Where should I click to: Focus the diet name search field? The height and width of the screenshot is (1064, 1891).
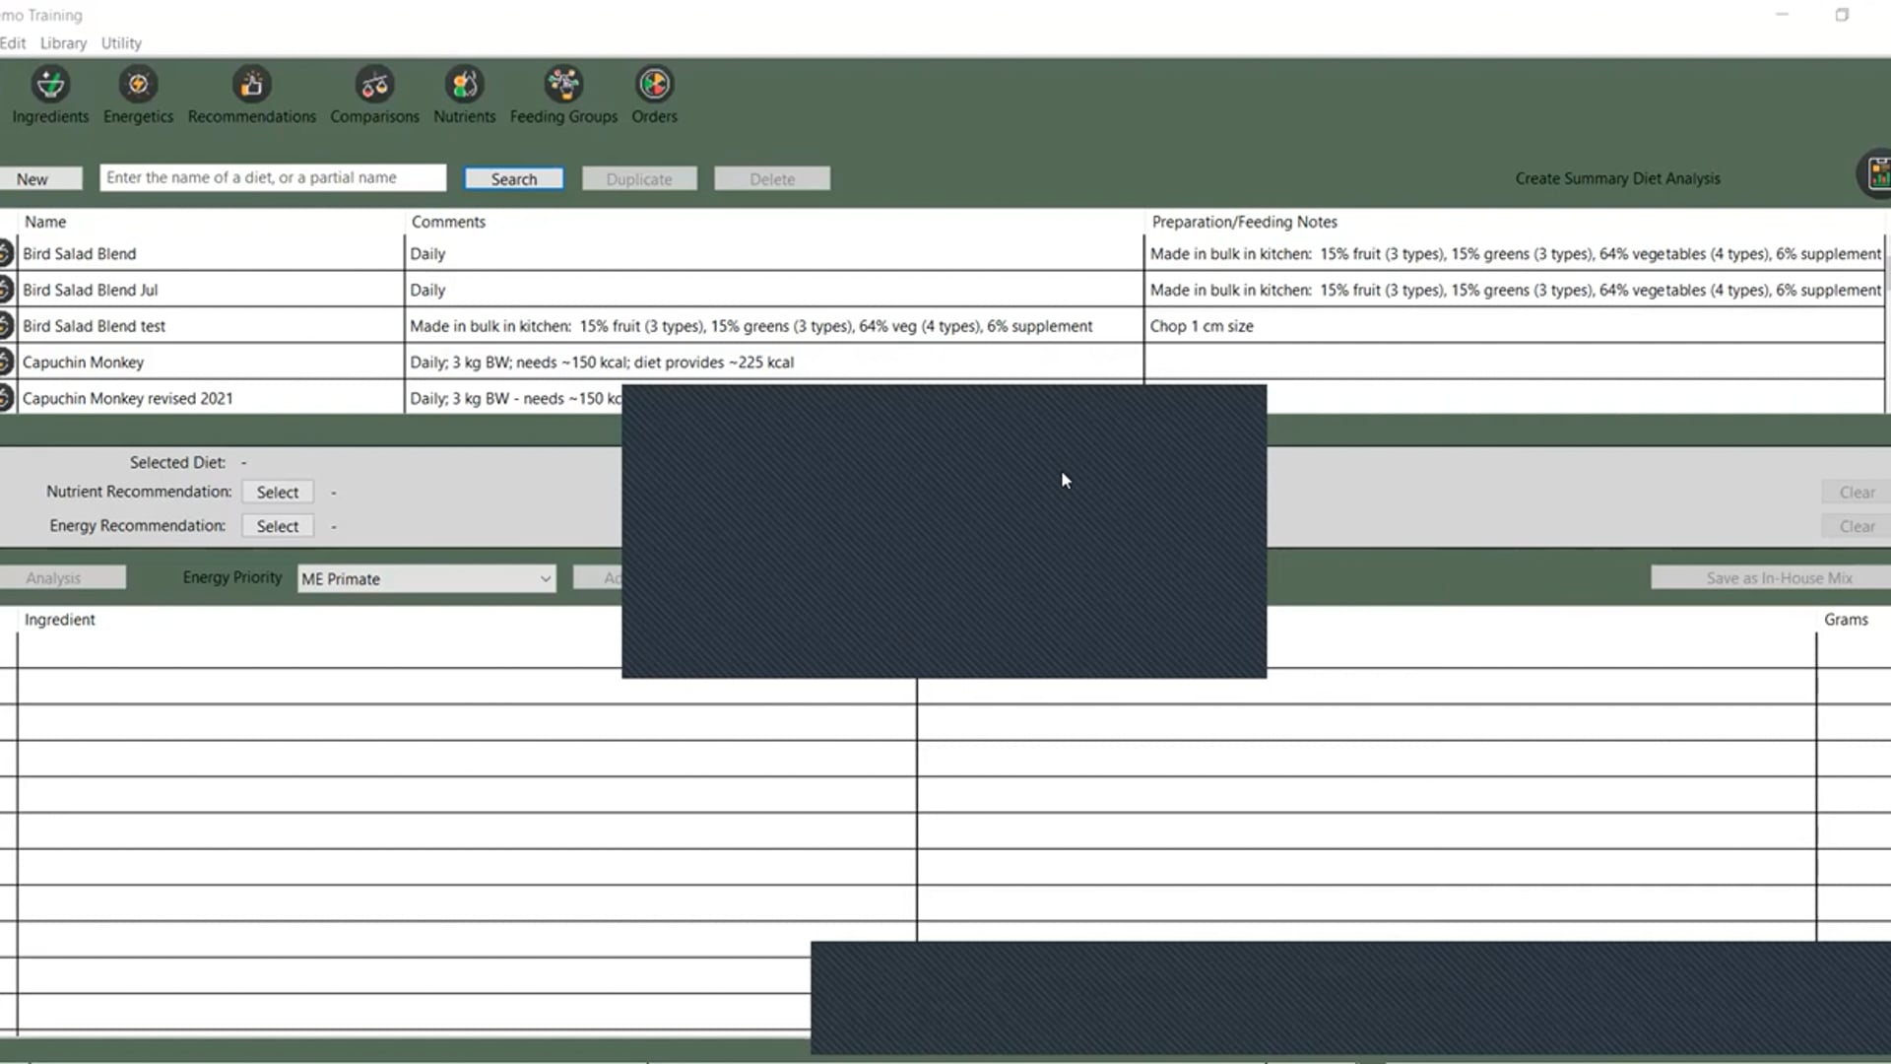(x=273, y=177)
